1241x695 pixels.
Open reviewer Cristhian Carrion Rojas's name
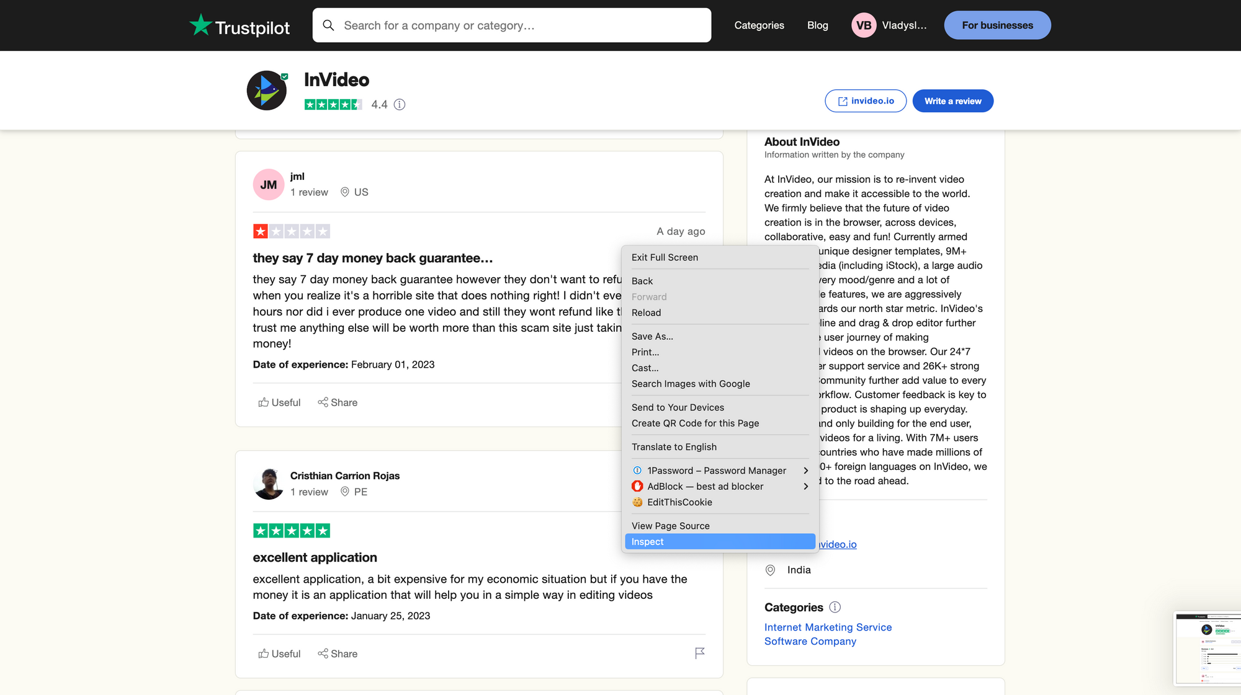[x=344, y=476]
